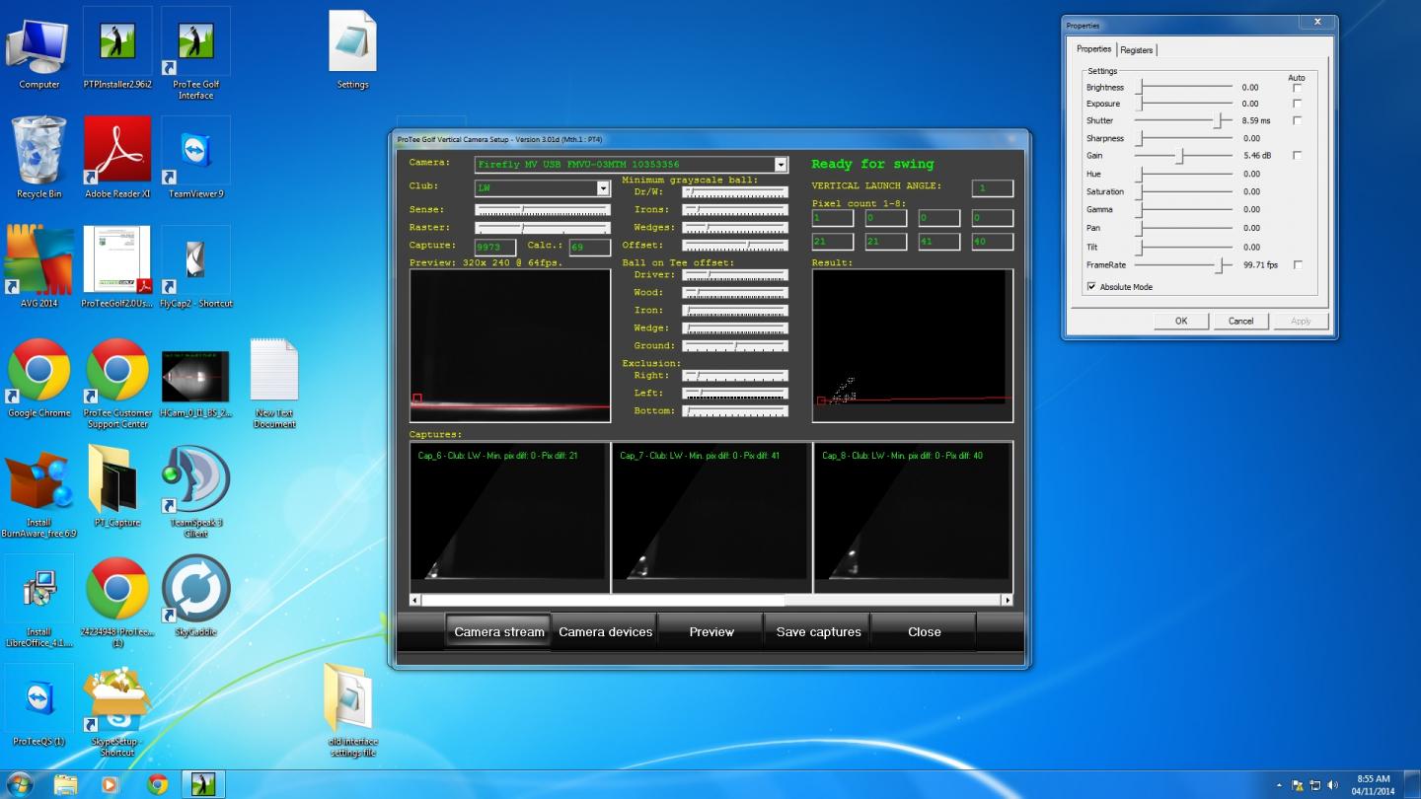
Task: Click the Gain slider in Properties
Action: click(x=1184, y=156)
